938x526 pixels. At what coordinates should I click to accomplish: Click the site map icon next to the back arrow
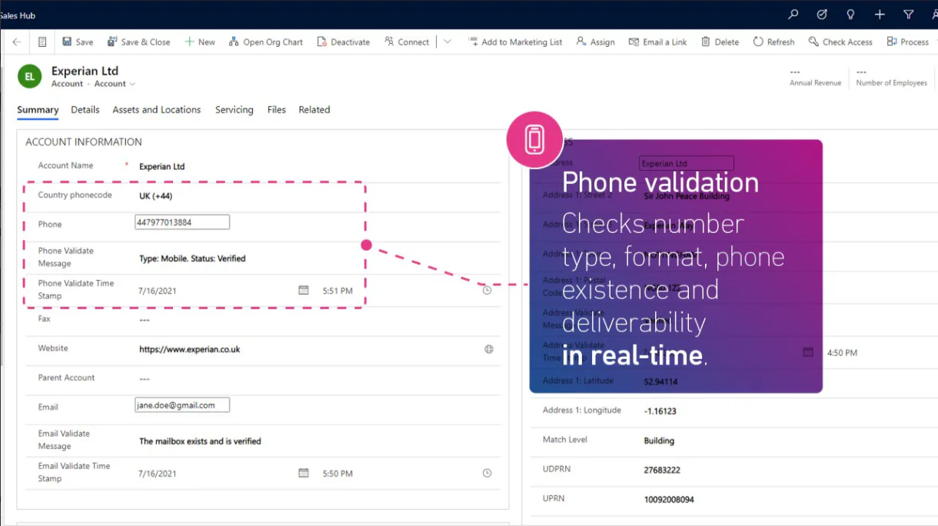tap(42, 42)
